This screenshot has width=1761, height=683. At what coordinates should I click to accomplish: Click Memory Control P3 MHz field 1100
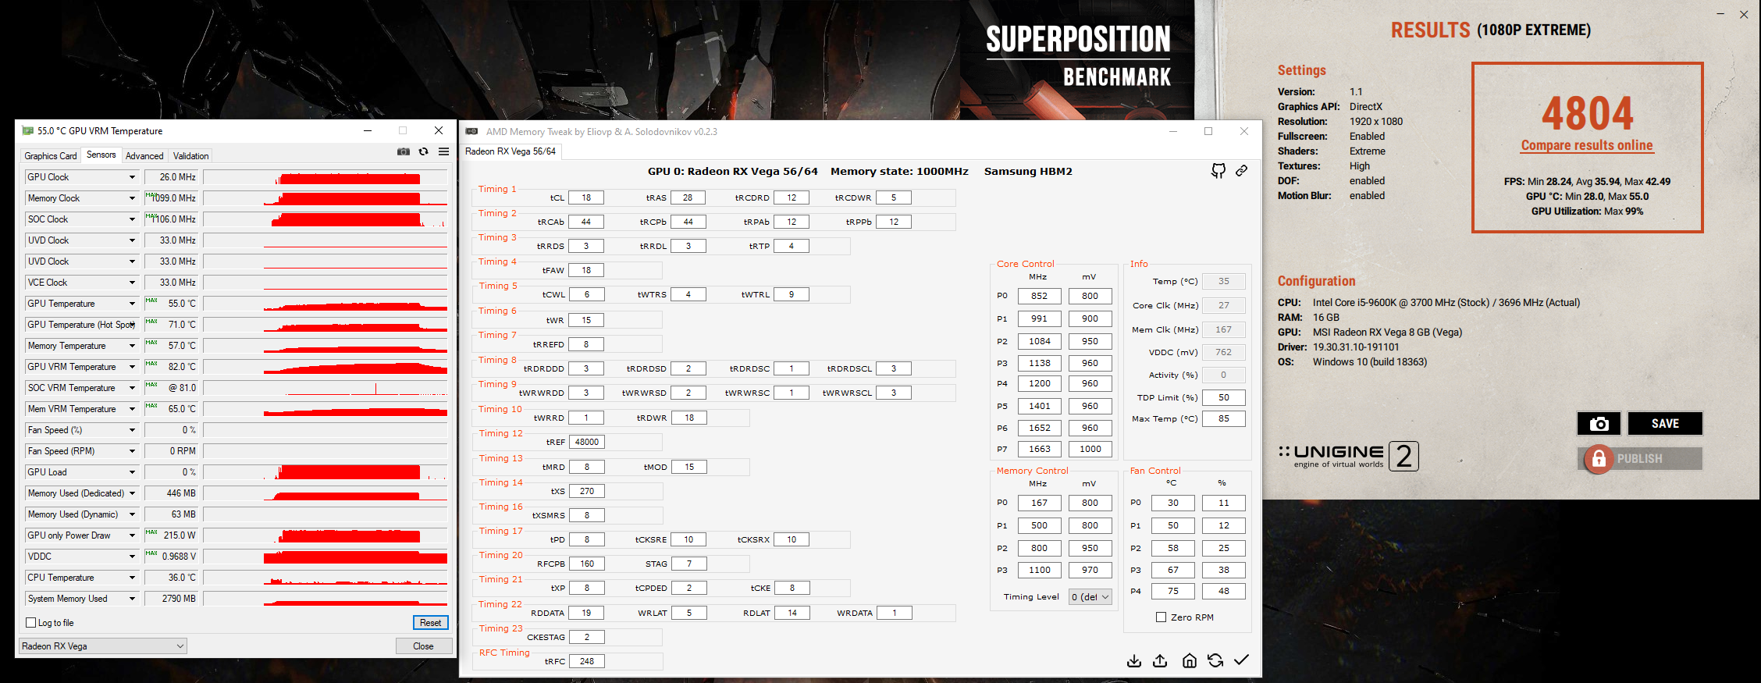point(1040,570)
